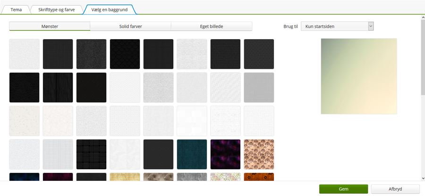Pick the dark gray noise pattern in top row

point(91,54)
